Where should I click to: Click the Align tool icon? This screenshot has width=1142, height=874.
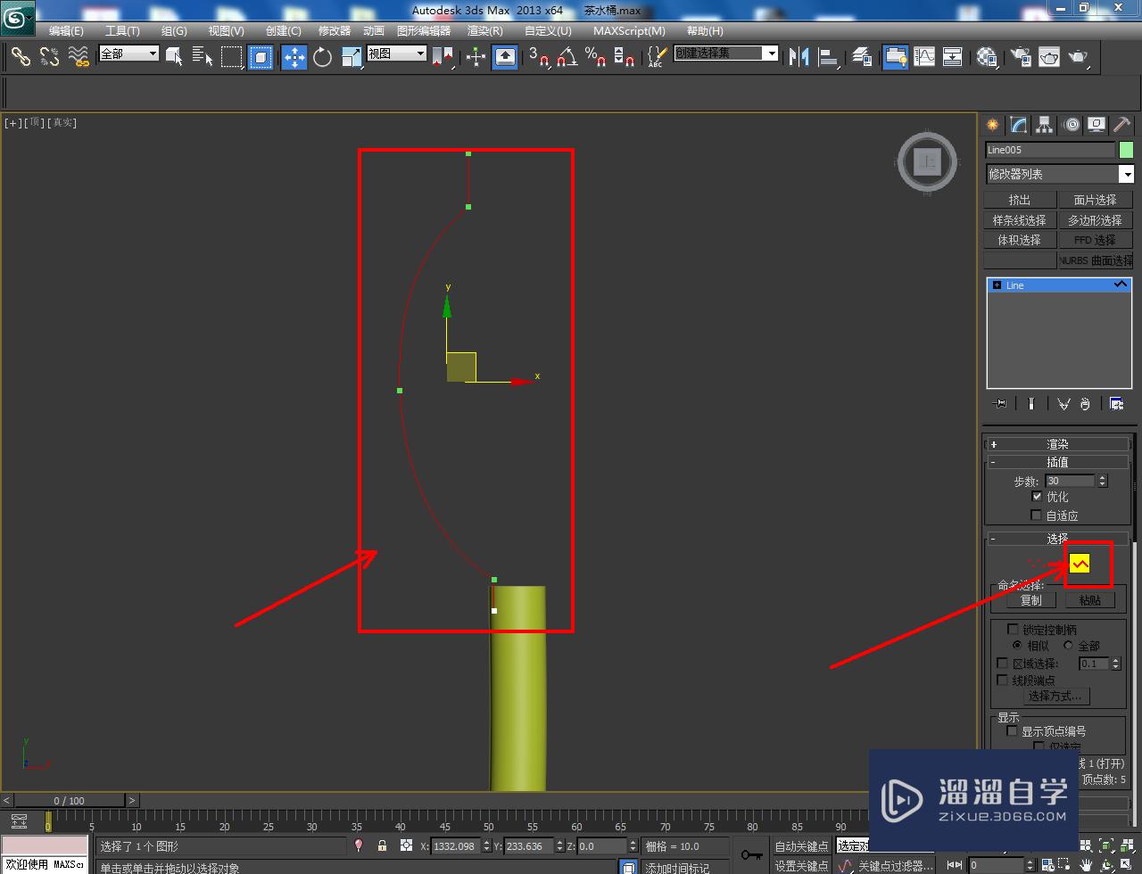(x=829, y=56)
